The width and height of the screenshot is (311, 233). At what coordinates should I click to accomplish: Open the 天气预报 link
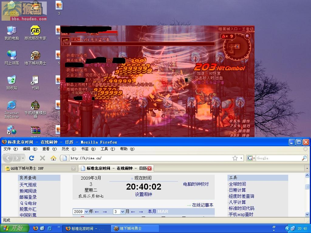28,185
